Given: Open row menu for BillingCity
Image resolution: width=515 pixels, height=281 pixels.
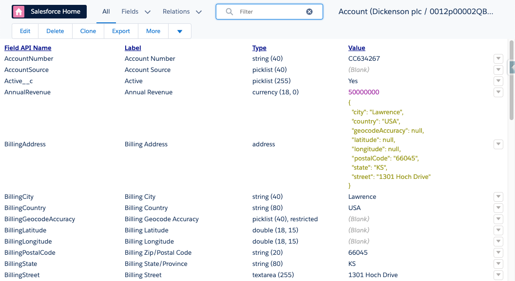Looking at the screenshot, I should click(498, 197).
